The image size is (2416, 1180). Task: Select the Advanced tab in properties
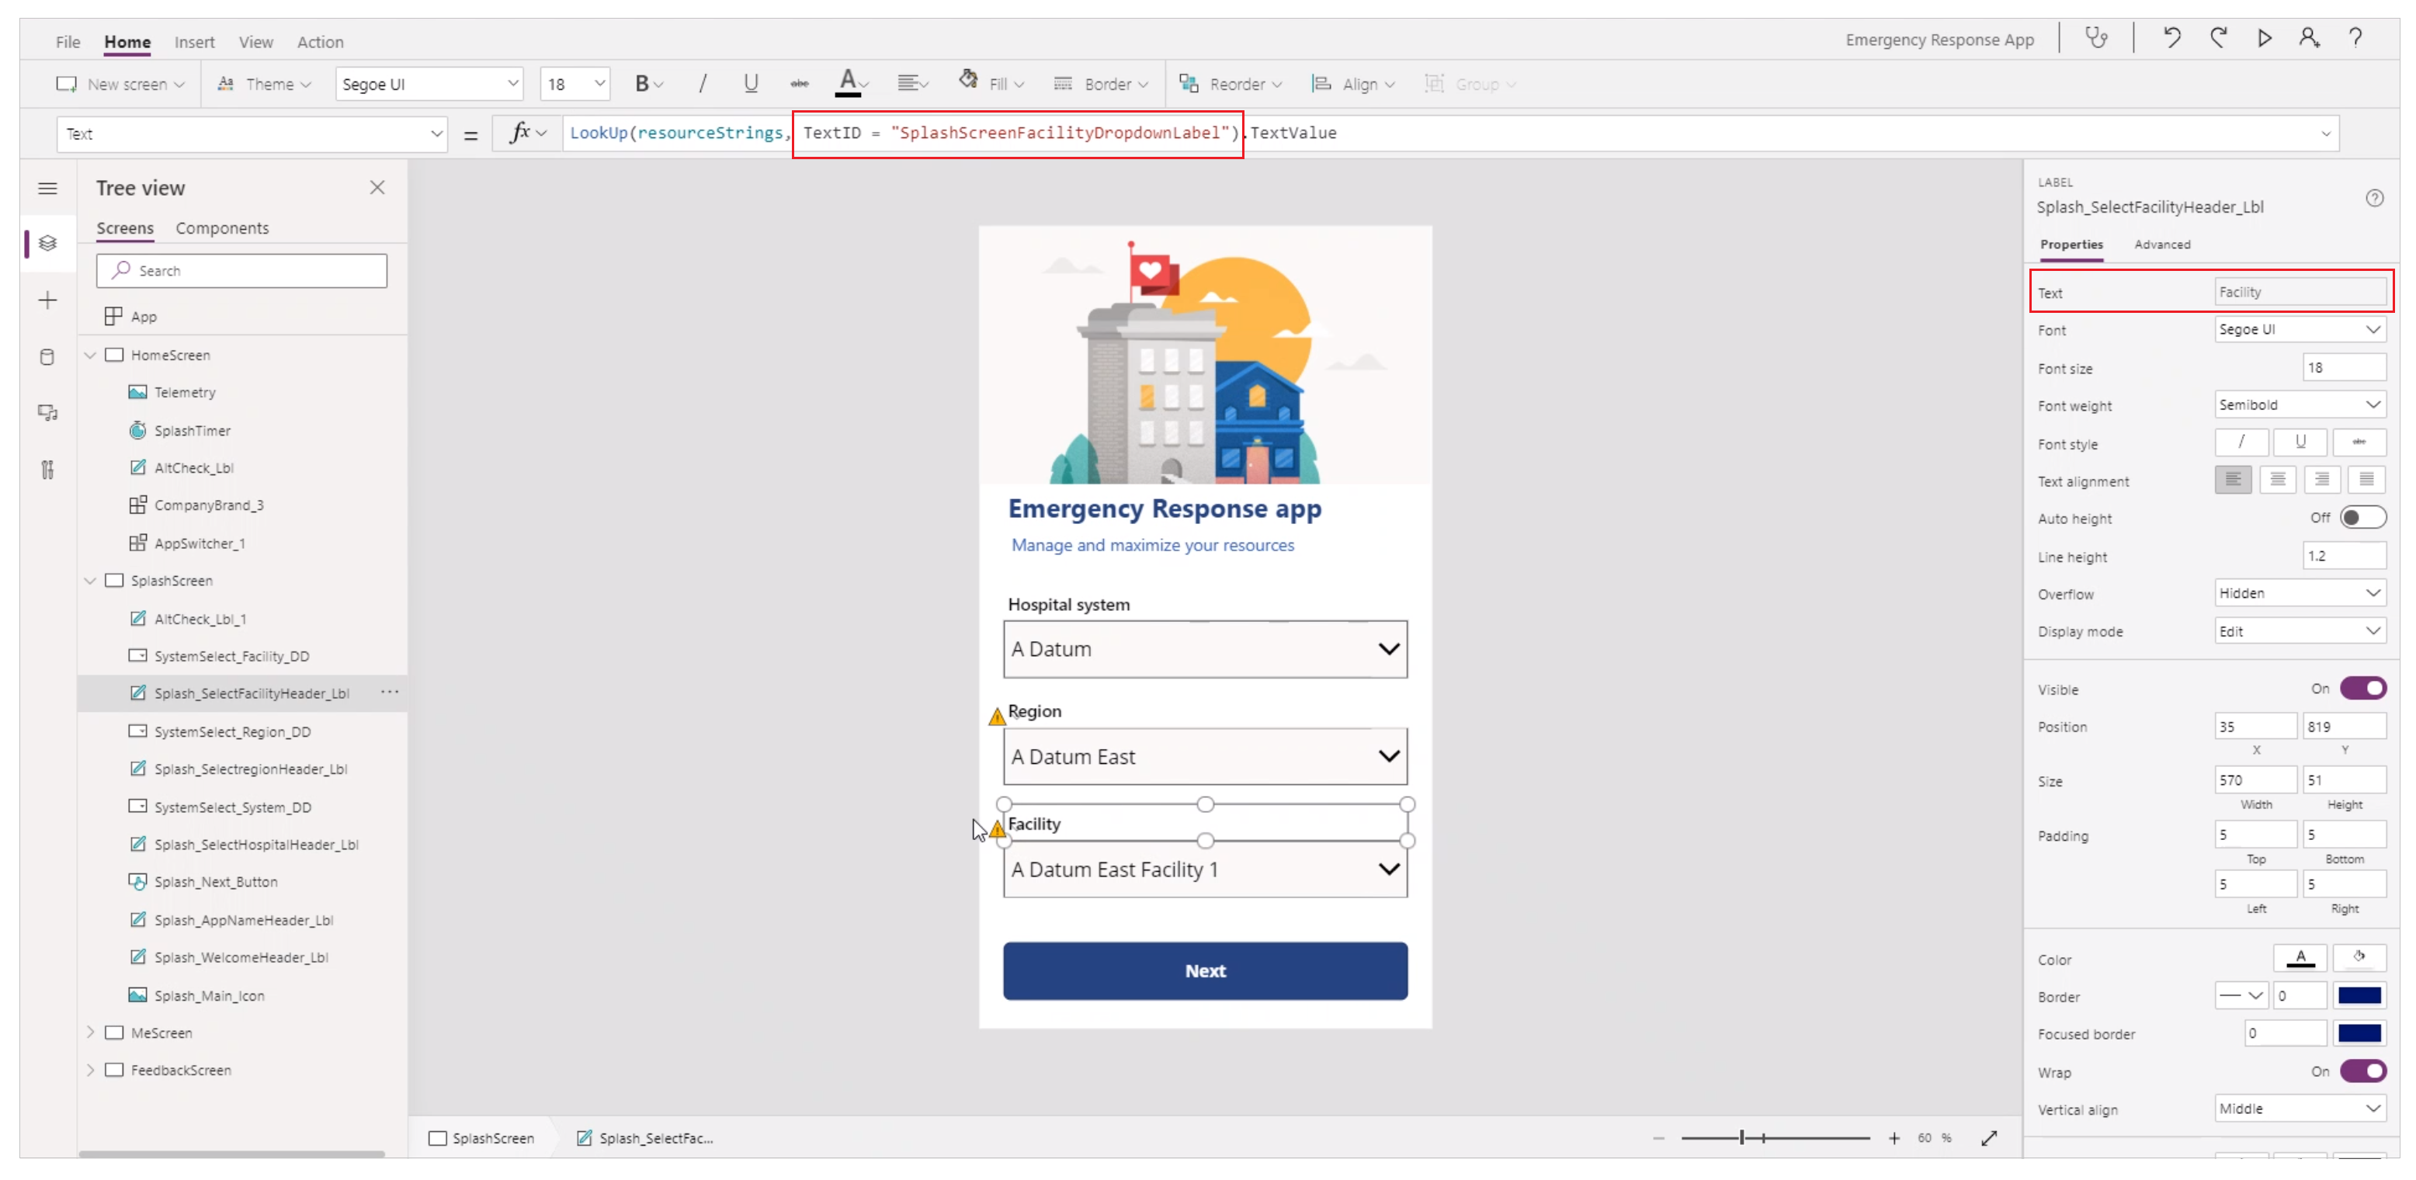2164,244
